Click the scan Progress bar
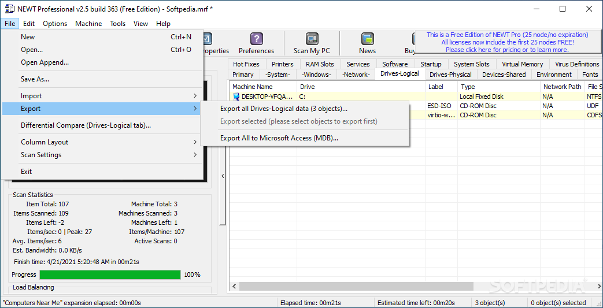 [x=110, y=274]
